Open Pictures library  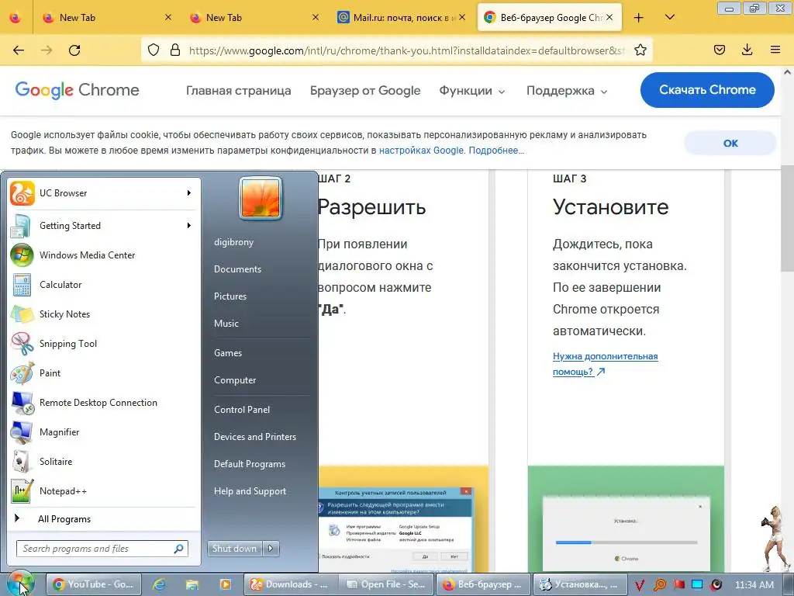(x=230, y=296)
